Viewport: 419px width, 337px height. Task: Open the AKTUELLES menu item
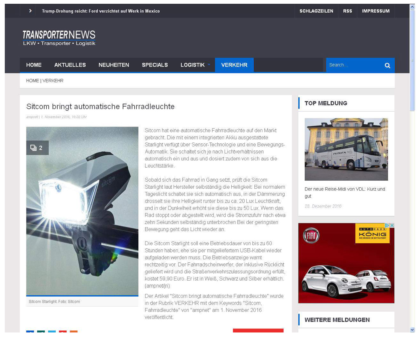tap(70, 65)
